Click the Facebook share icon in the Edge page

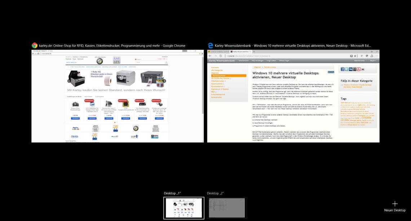(x=342, y=69)
